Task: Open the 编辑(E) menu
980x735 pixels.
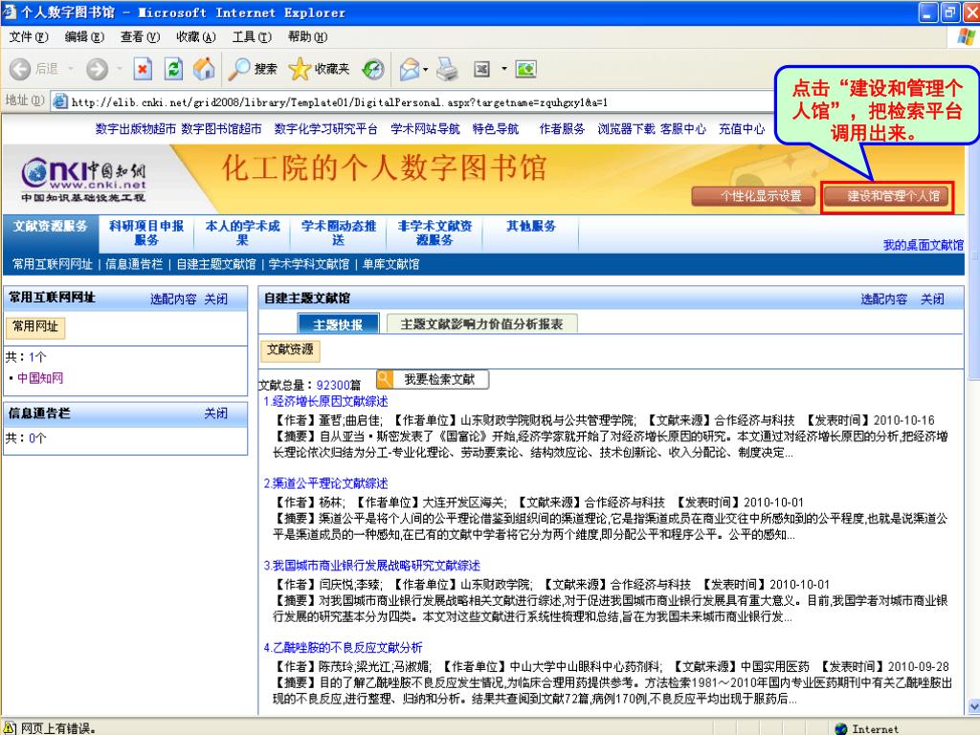Action: (84, 37)
